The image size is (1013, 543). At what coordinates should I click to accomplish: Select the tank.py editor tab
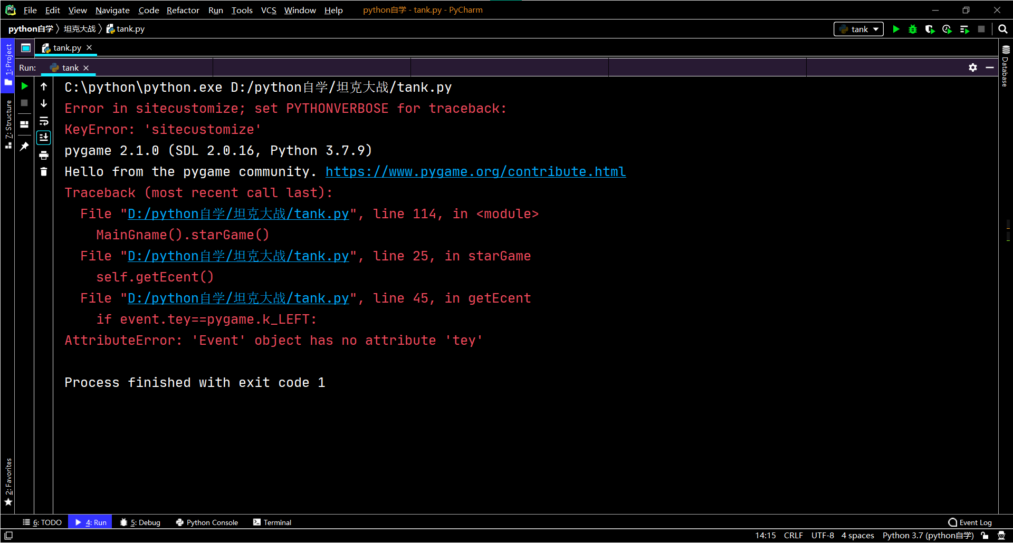pos(67,47)
